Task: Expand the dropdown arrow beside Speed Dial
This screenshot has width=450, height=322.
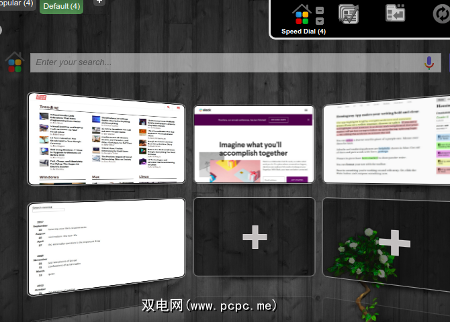Action: [x=320, y=21]
